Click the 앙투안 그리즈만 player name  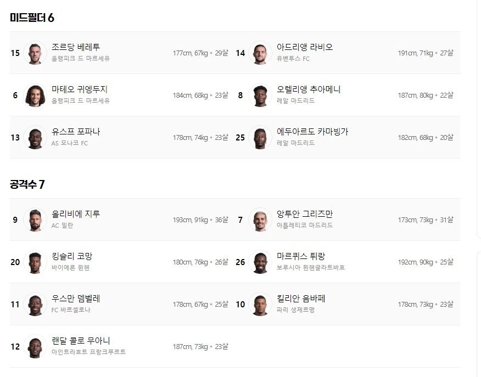point(305,215)
